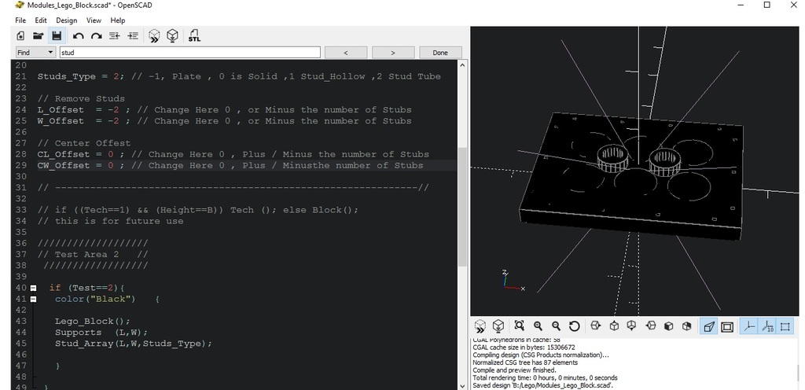Click the 'W_Offset = -2' code line

224,121
